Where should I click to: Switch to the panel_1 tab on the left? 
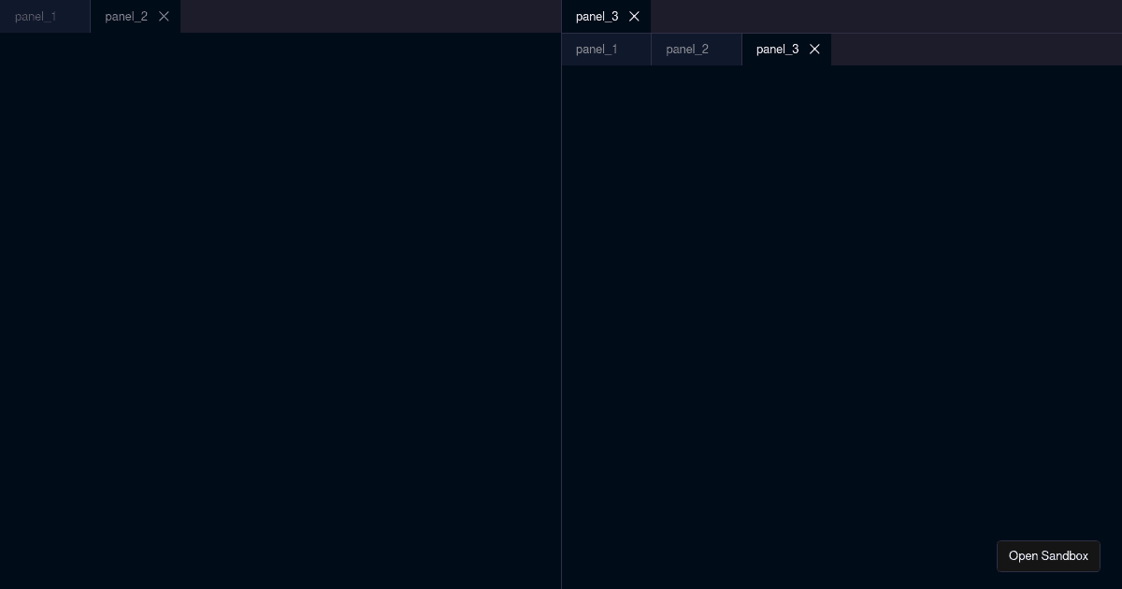[36, 16]
